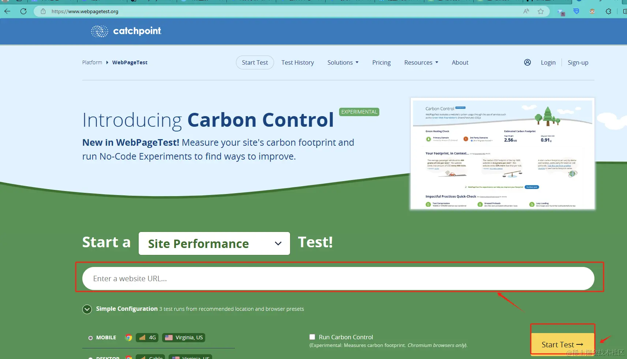The width and height of the screenshot is (627, 359).
Task: Open the About page
Action: click(x=460, y=62)
